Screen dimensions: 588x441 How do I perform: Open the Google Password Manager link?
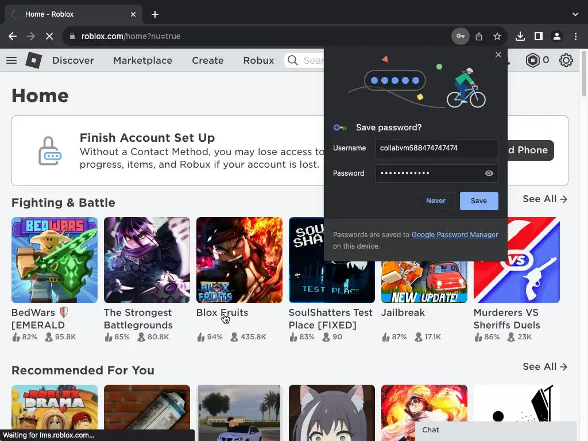455,235
